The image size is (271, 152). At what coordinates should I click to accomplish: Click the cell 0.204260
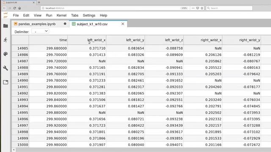pos(203,87)
